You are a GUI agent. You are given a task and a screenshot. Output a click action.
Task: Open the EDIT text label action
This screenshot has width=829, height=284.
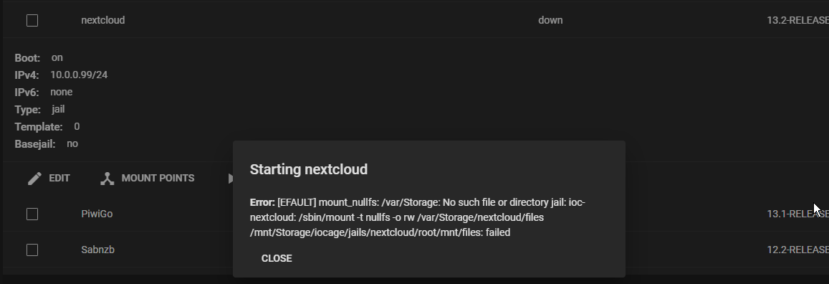tap(59, 179)
